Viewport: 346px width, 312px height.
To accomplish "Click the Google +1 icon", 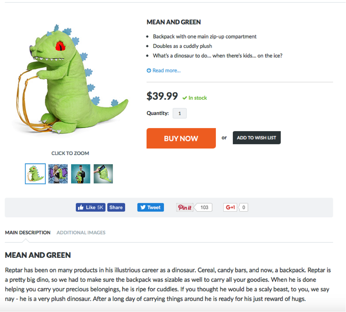I will pyautogui.click(x=230, y=207).
